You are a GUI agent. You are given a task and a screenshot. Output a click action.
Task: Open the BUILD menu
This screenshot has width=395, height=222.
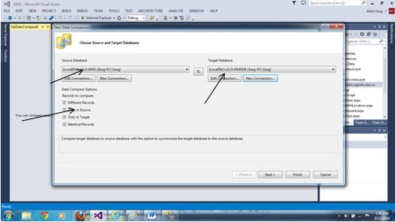click(x=66, y=11)
